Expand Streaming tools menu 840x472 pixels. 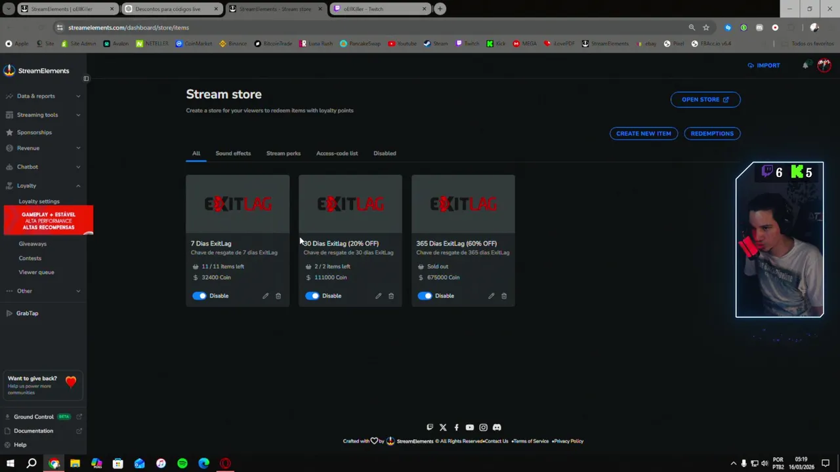tap(43, 115)
